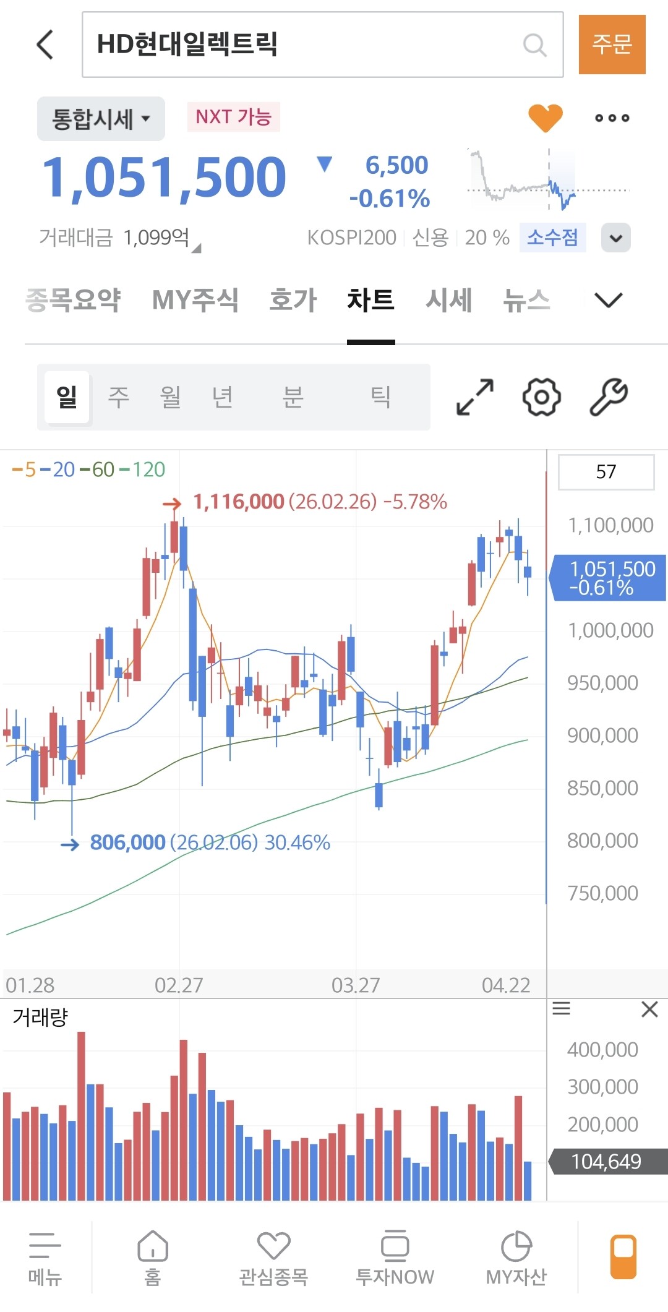This screenshot has height=1312, width=668.
Task: Open chart settings gear icon
Action: click(x=542, y=397)
